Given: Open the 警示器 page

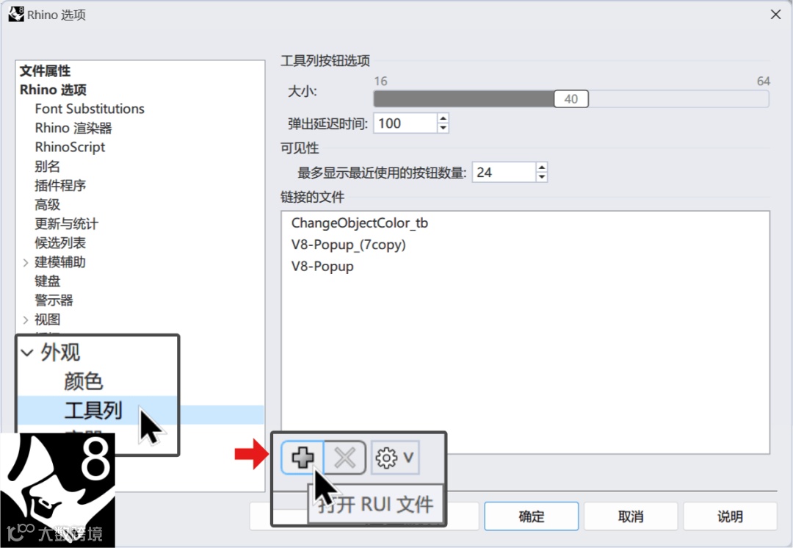Looking at the screenshot, I should pos(54,300).
